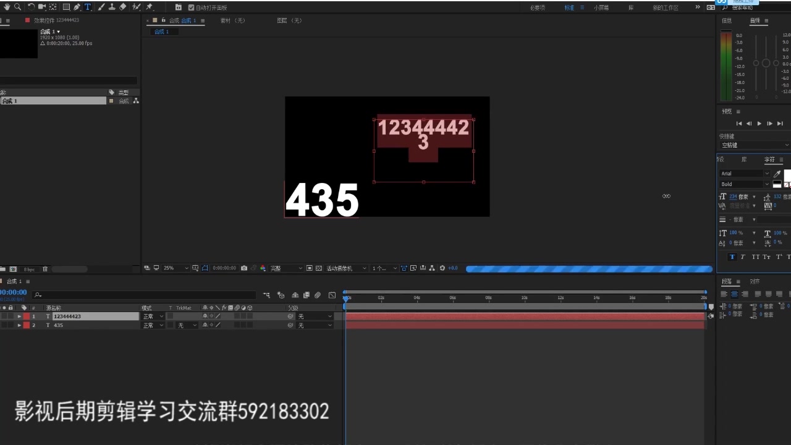The image size is (791, 445).
Task: Open the Arial font family dropdown
Action: tap(745, 174)
